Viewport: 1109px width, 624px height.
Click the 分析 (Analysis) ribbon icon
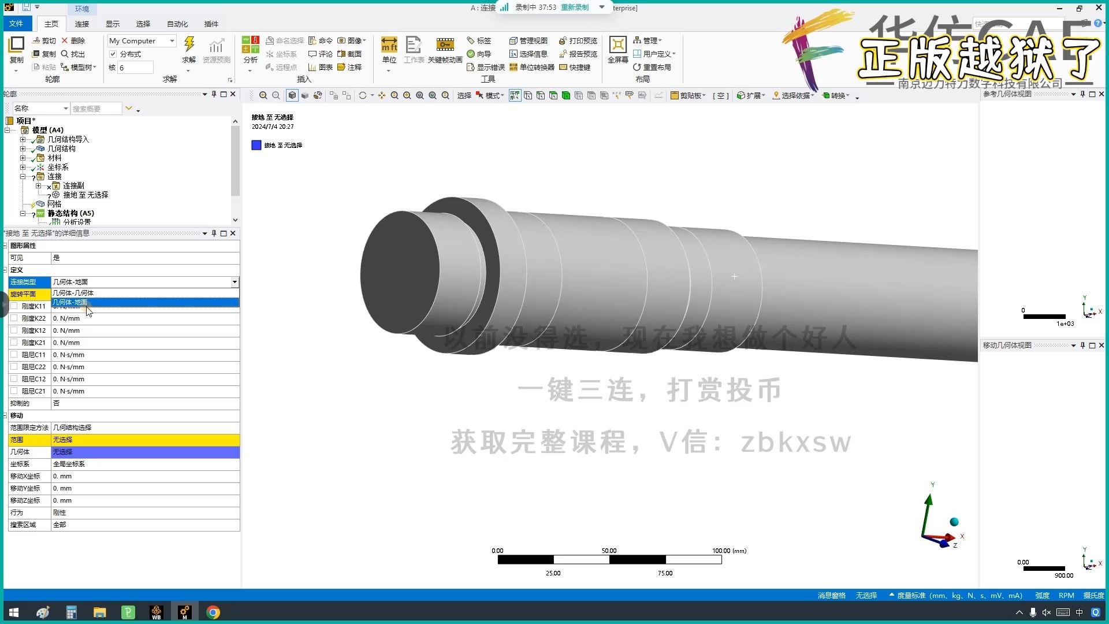pyautogui.click(x=250, y=44)
